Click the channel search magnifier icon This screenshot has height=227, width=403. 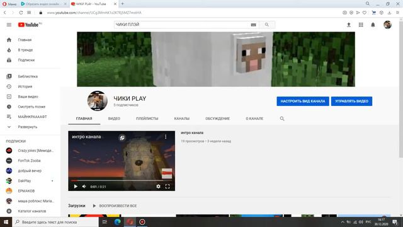tap(282, 119)
